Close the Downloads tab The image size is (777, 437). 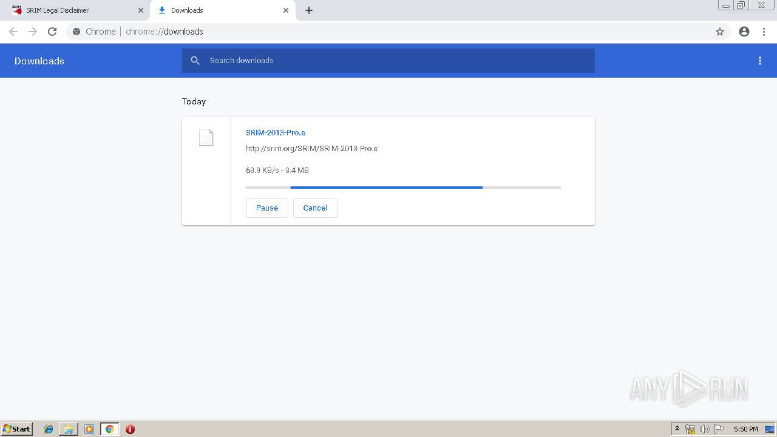[x=286, y=10]
